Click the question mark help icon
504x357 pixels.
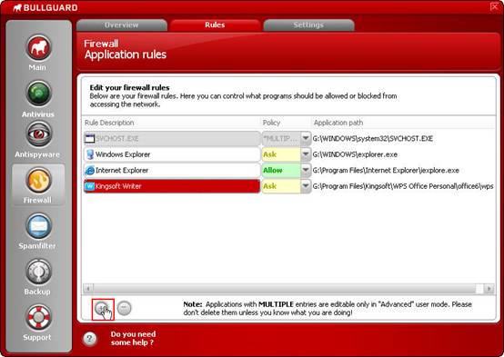(90, 339)
